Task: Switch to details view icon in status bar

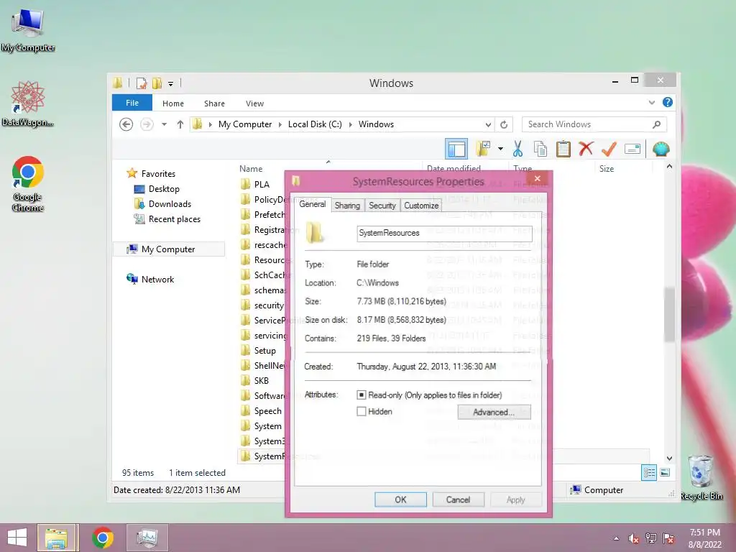Action: (x=649, y=473)
